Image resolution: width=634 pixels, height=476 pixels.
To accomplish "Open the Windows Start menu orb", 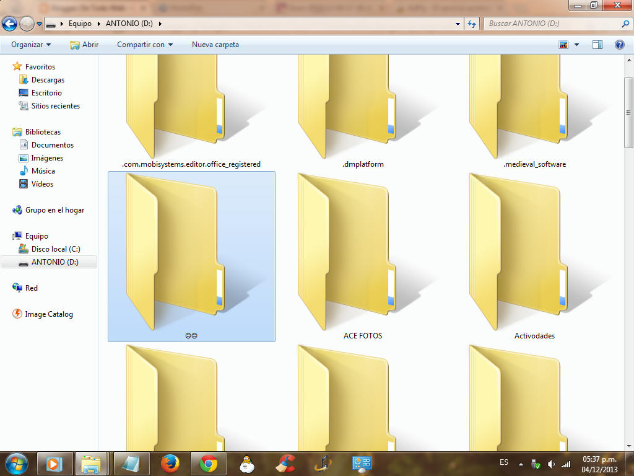I will tap(16, 464).
